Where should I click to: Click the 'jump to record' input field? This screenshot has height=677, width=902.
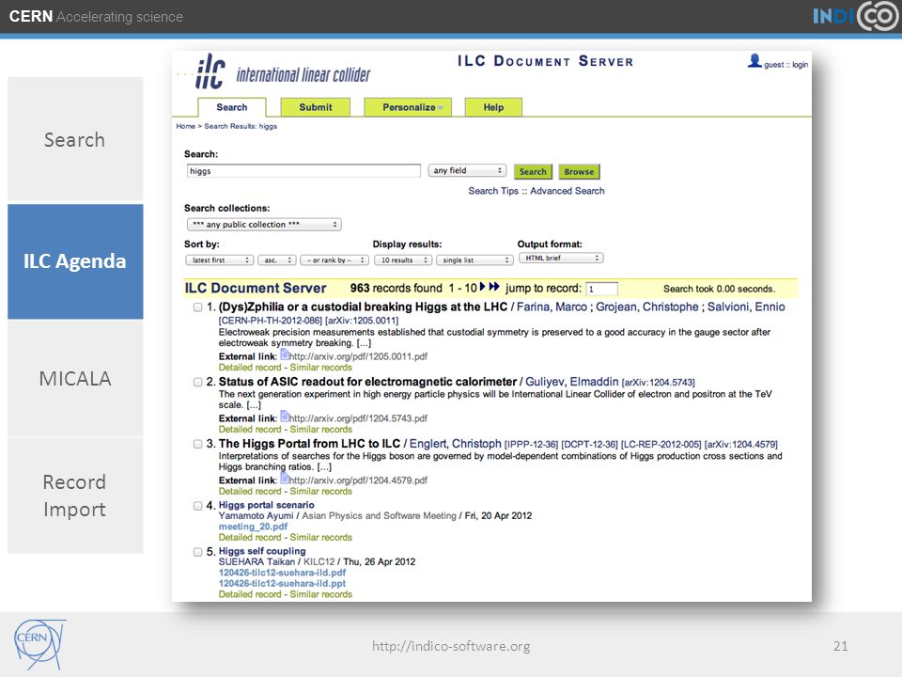[601, 289]
